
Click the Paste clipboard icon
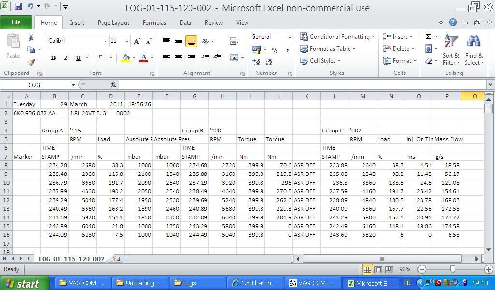click(x=13, y=42)
